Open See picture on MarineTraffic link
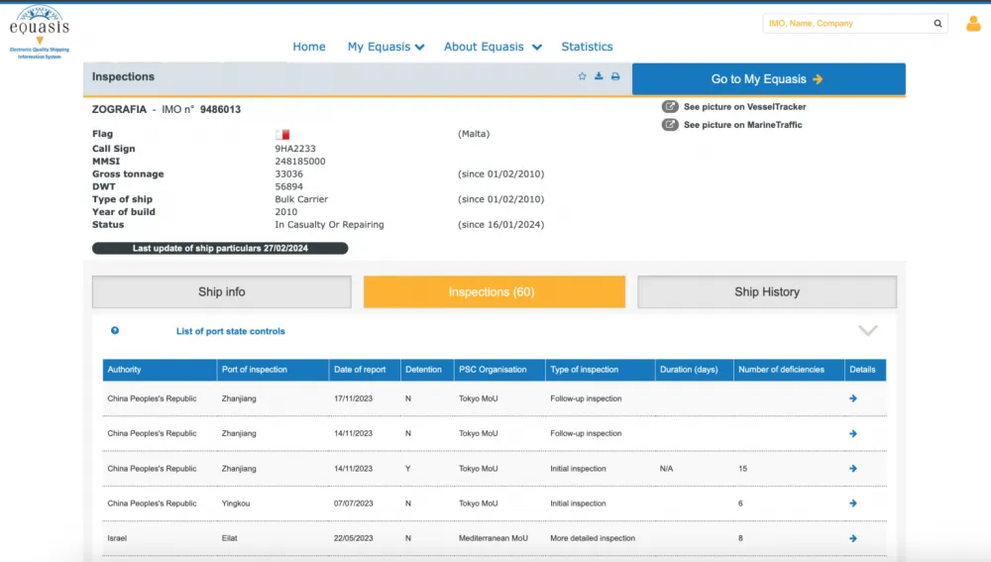The image size is (991, 562). click(x=742, y=125)
